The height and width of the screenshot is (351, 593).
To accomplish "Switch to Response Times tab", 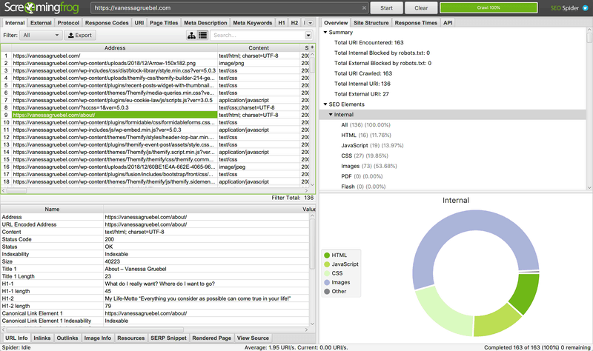I will (x=416, y=23).
